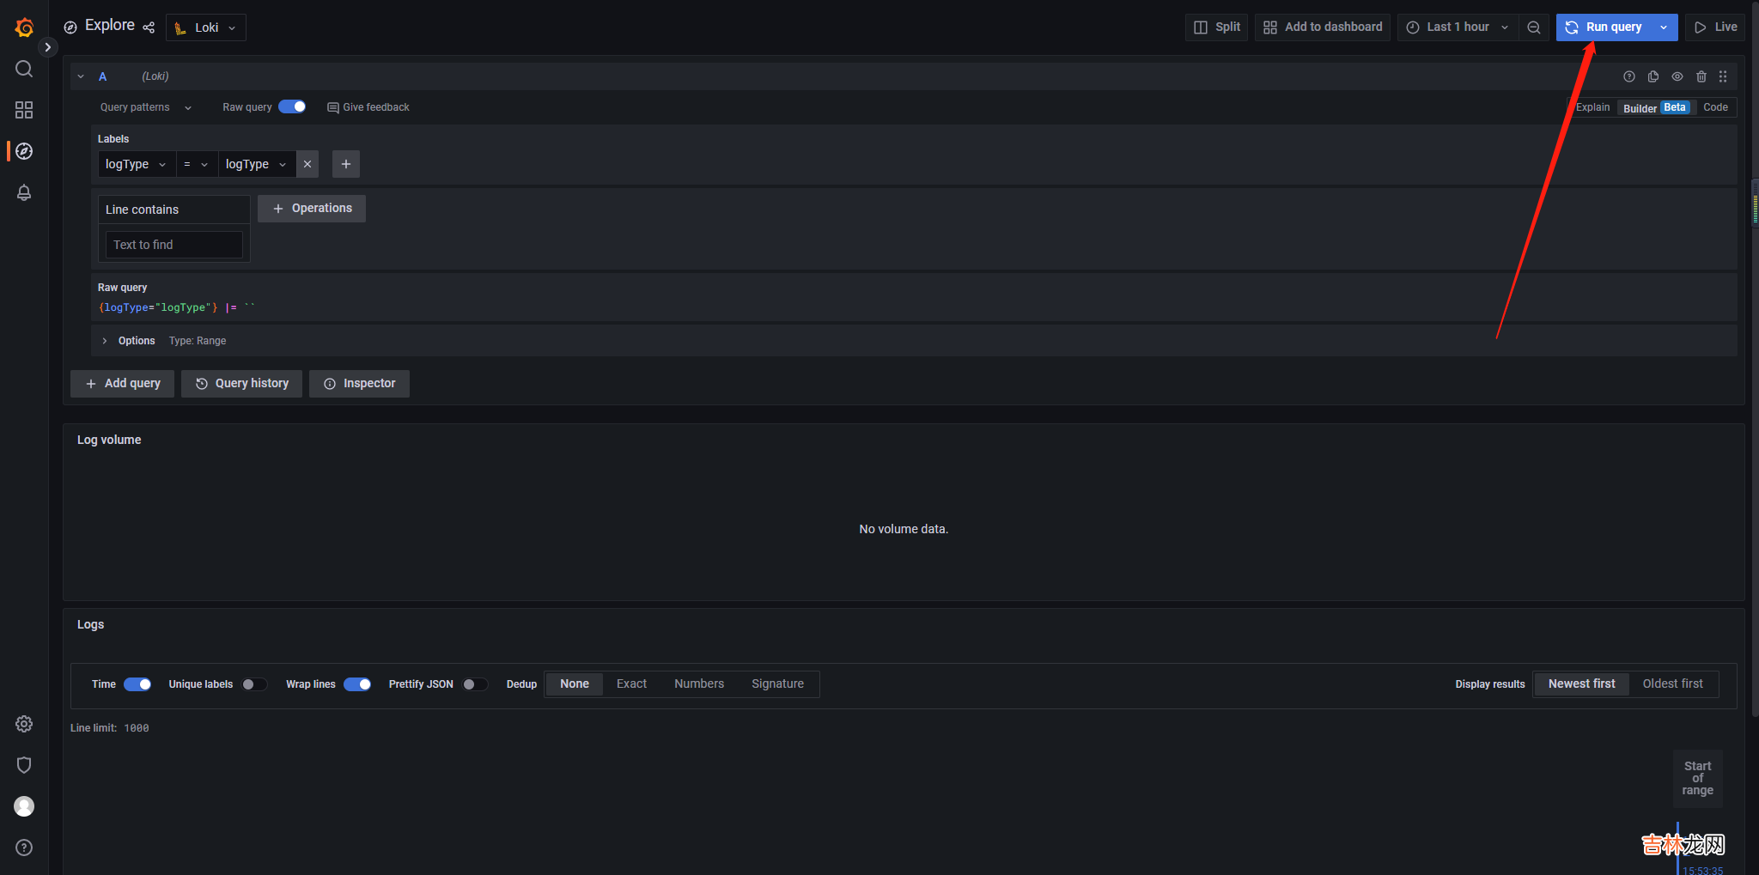Click the Dashboards grid icon in sidebar

pos(24,110)
